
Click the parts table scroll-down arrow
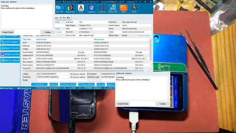pyautogui.click(x=150, y=69)
